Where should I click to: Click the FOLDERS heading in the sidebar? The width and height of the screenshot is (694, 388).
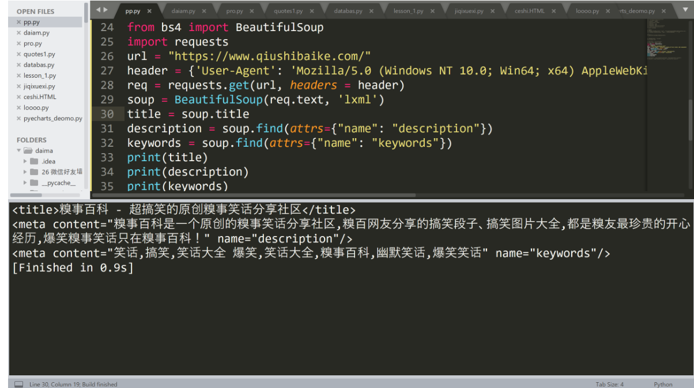[x=32, y=140]
